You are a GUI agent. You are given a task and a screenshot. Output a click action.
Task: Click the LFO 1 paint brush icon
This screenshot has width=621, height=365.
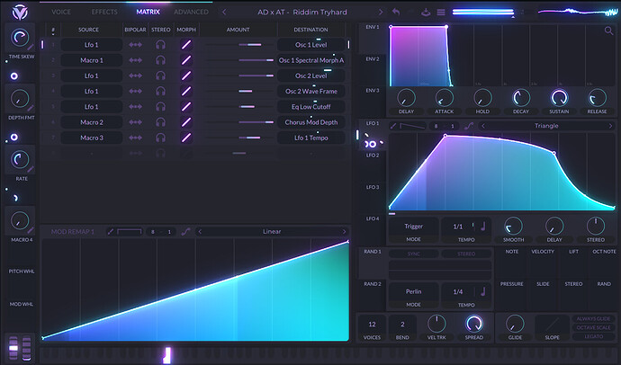(x=393, y=126)
